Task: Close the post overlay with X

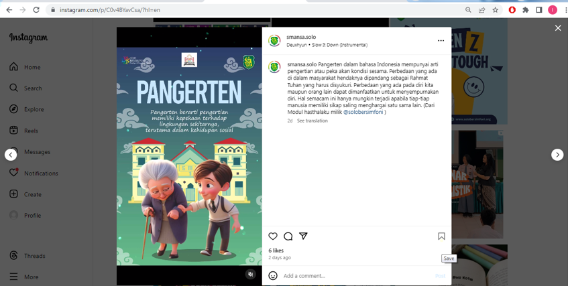Action: [558, 28]
